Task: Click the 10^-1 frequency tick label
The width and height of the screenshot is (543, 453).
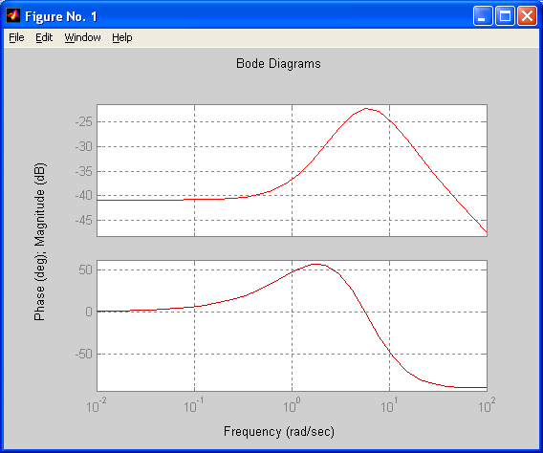Action: tap(194, 405)
